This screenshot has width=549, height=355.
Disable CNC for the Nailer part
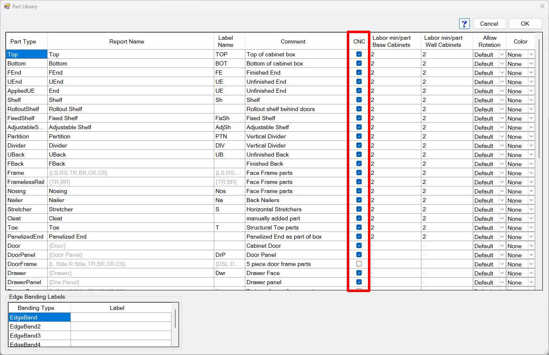359,200
